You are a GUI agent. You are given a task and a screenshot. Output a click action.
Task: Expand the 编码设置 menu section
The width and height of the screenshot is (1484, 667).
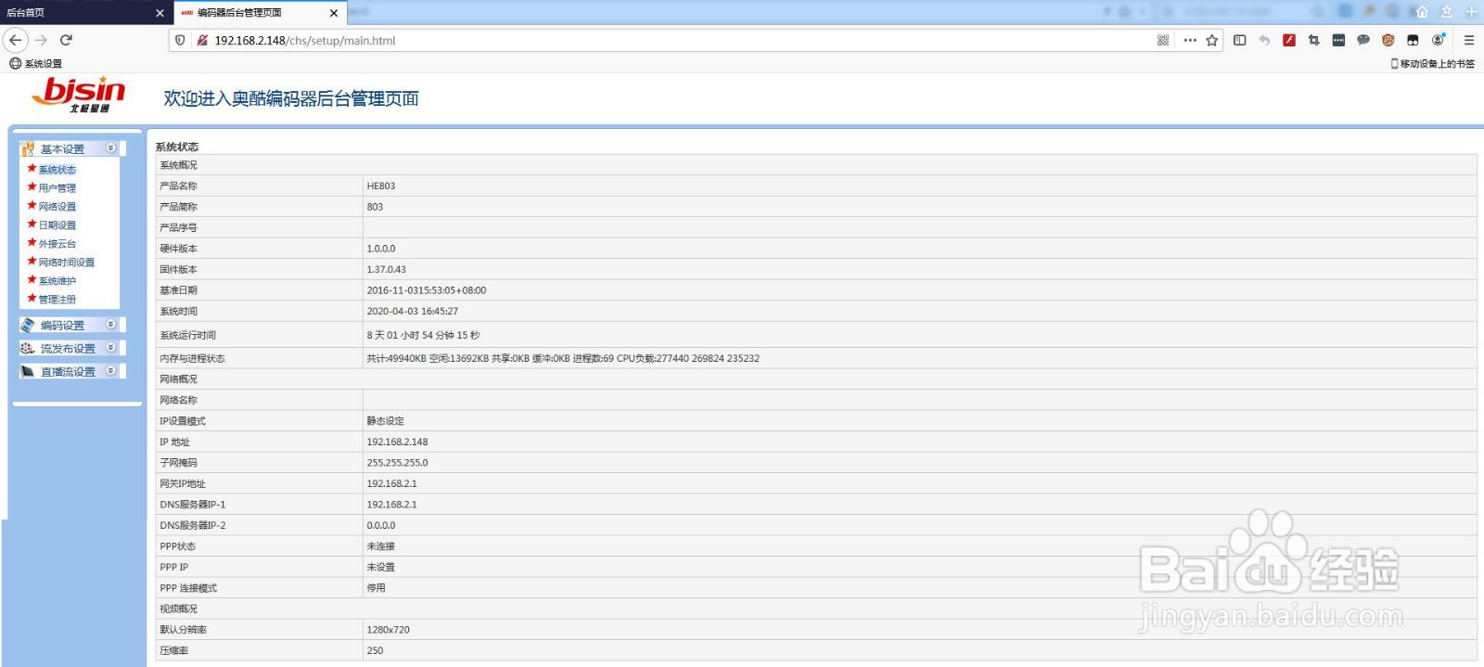coord(110,325)
